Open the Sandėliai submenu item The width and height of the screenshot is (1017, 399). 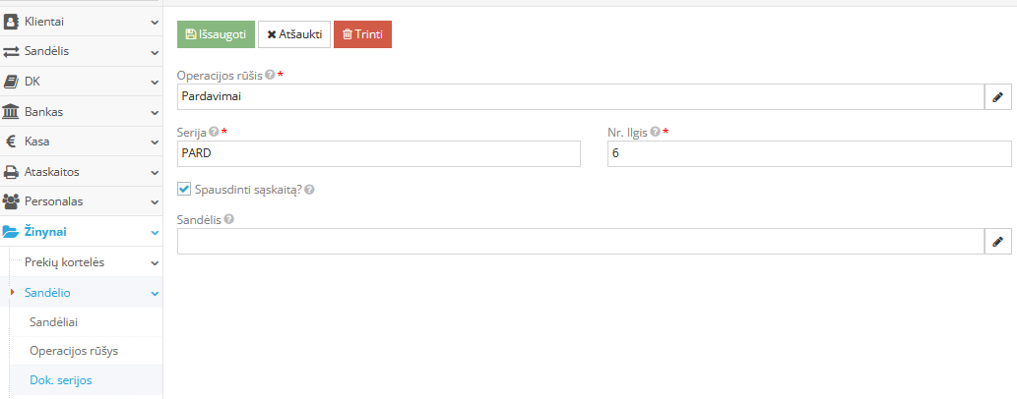(54, 321)
